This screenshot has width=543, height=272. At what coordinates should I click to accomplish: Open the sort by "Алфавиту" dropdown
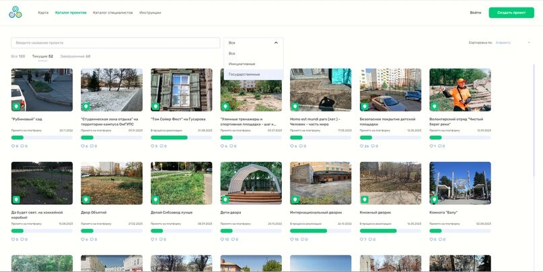click(x=513, y=43)
